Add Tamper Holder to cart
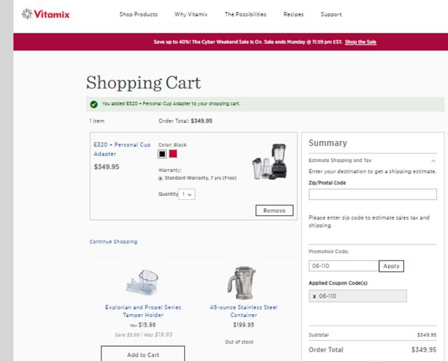This screenshot has height=361, width=448. click(x=143, y=354)
